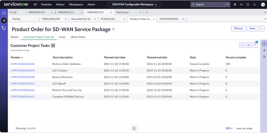Open the help question mark icon
Viewport: 267px width, 133px height.
point(248,5)
